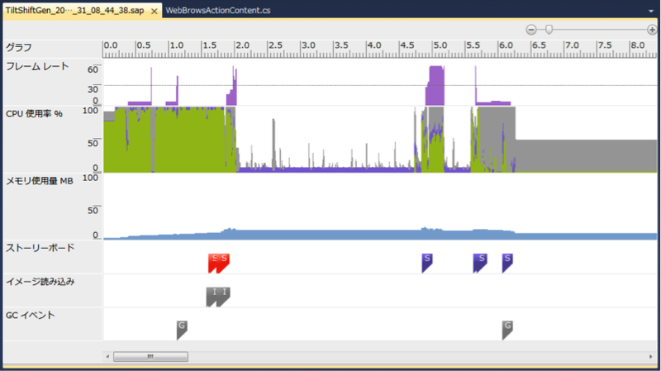Click the zoom slider thumb

tap(549, 30)
